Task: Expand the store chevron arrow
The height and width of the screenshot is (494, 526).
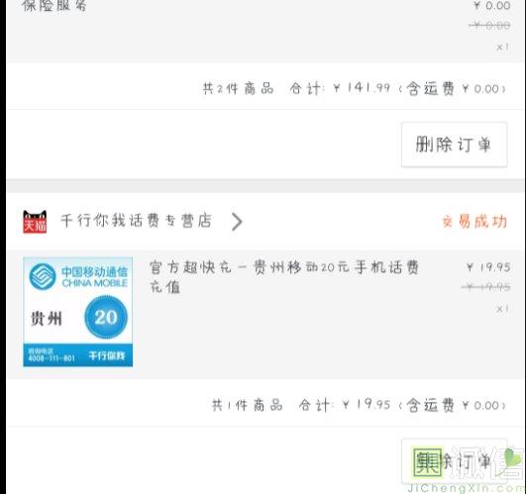Action: (237, 222)
